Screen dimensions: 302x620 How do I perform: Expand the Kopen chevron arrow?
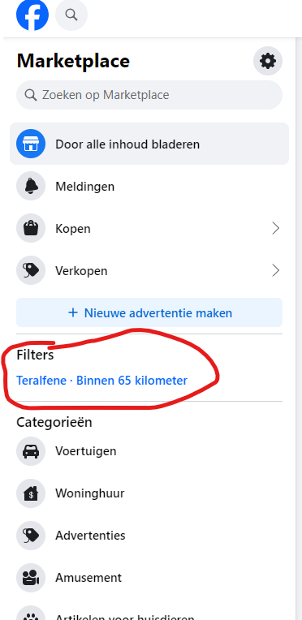point(275,228)
